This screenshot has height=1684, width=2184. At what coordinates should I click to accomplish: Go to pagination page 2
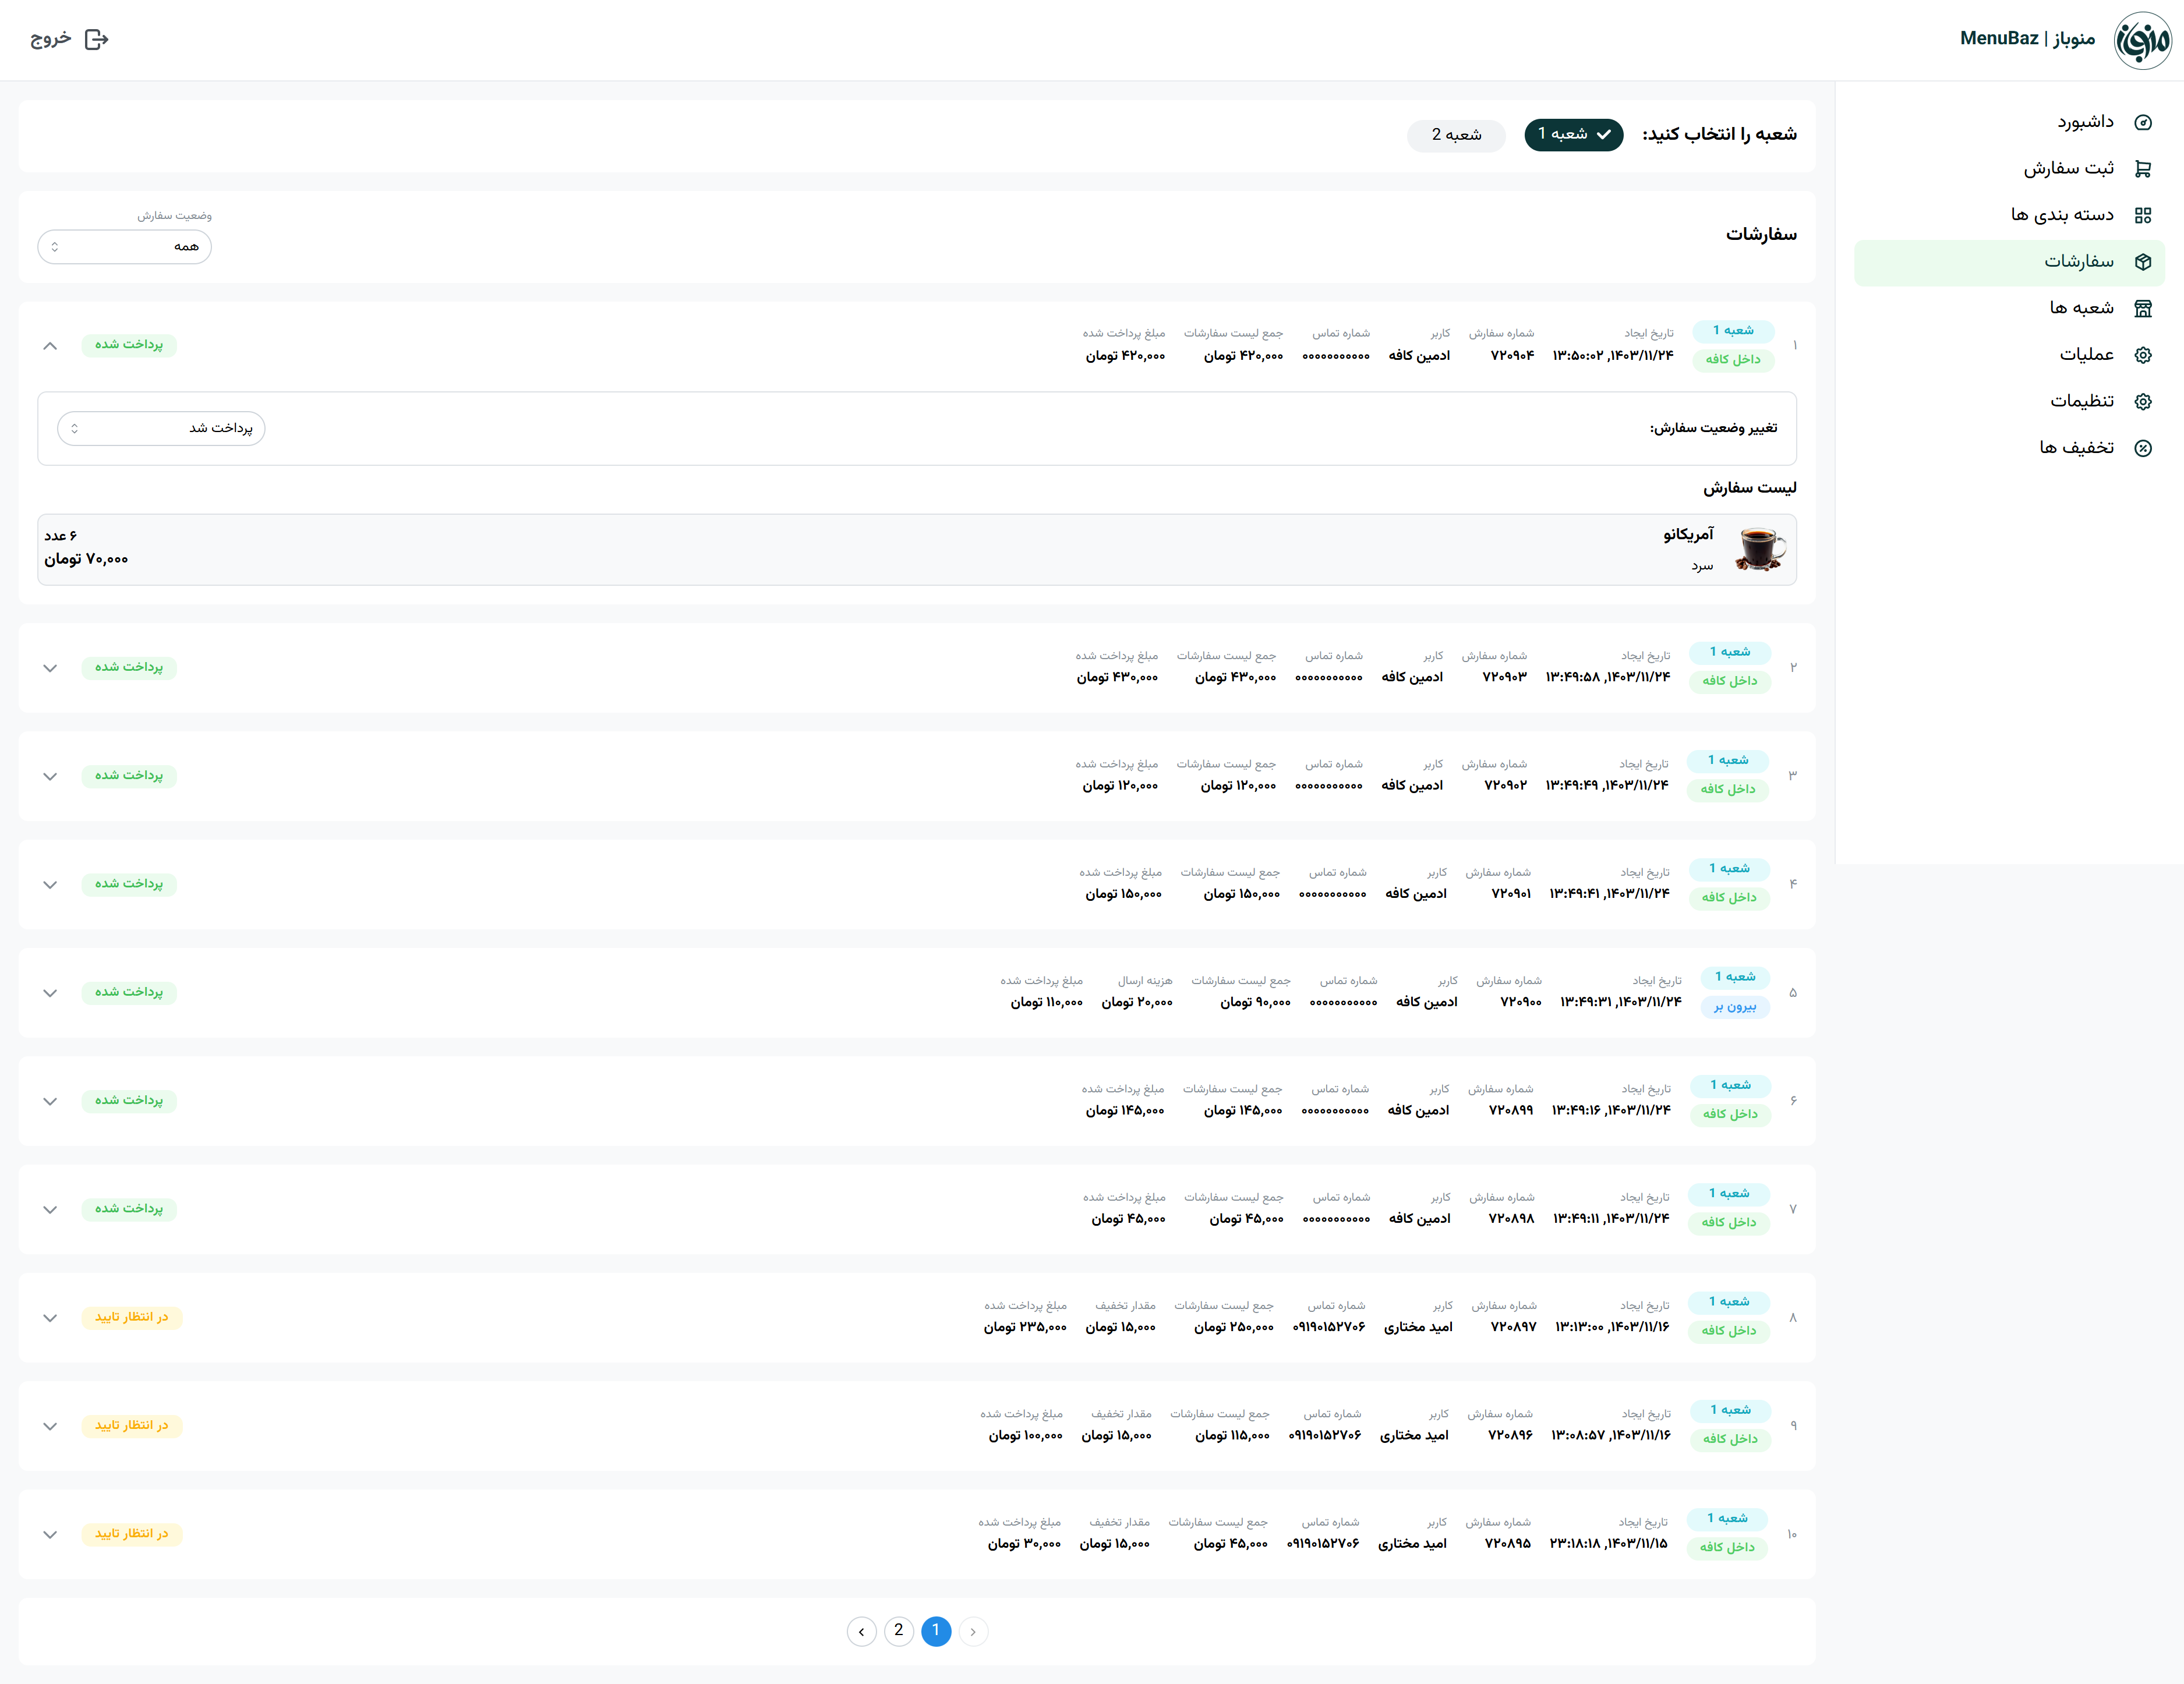[x=898, y=1630]
